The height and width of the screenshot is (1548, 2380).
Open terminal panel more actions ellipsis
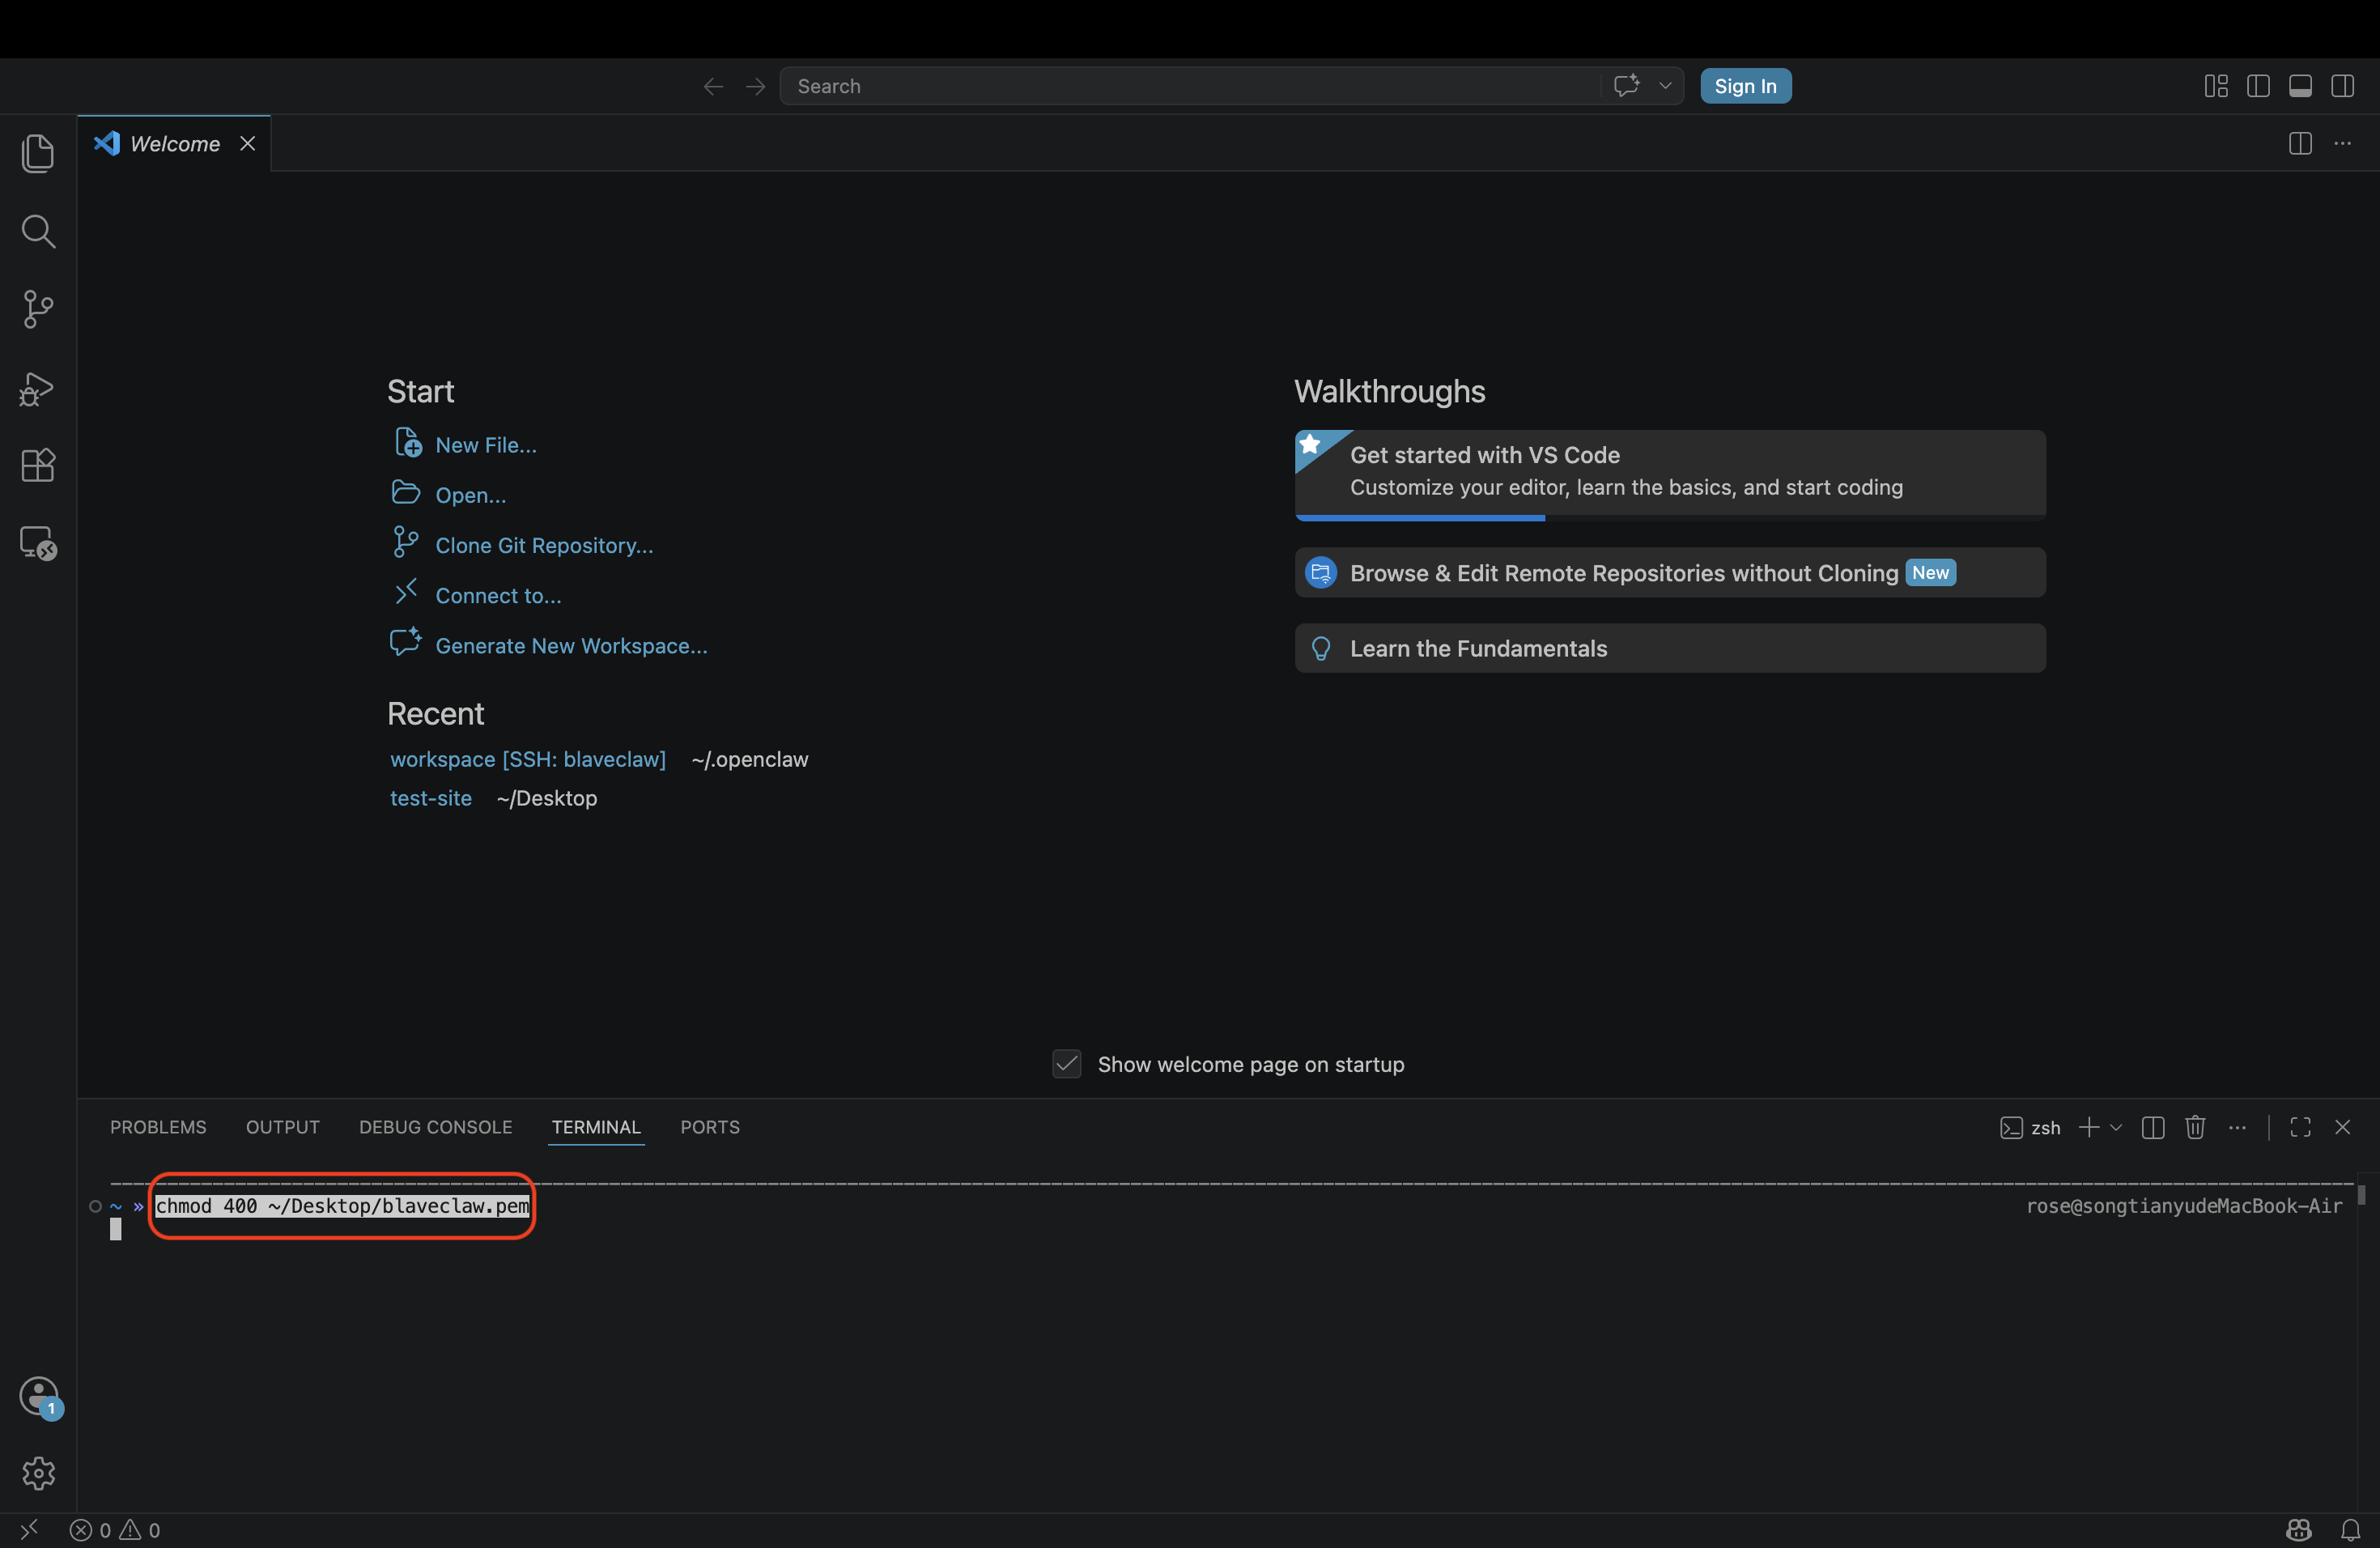point(2237,1127)
